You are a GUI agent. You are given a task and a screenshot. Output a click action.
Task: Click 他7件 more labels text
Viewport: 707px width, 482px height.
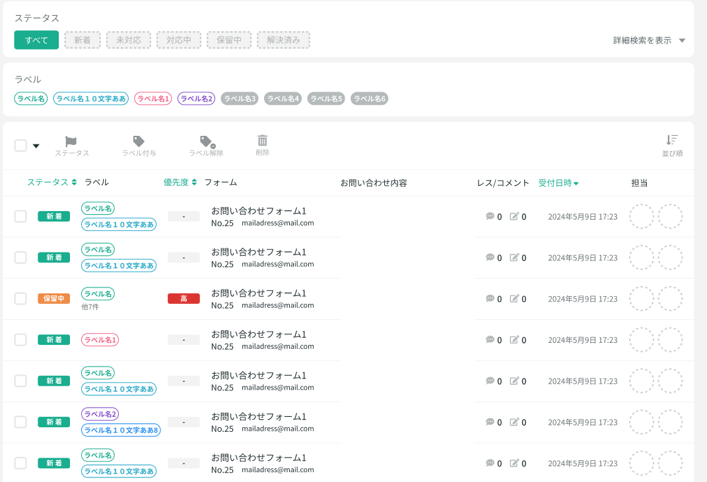[x=90, y=307]
